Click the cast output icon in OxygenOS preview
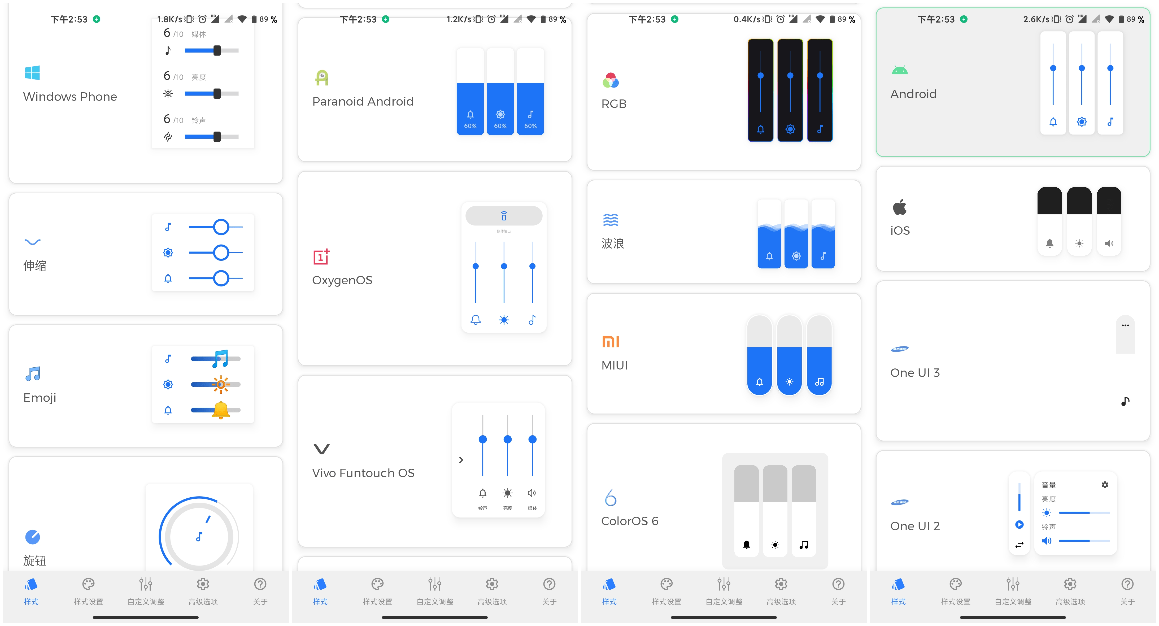Image resolution: width=1159 pixels, height=626 pixels. click(x=504, y=216)
